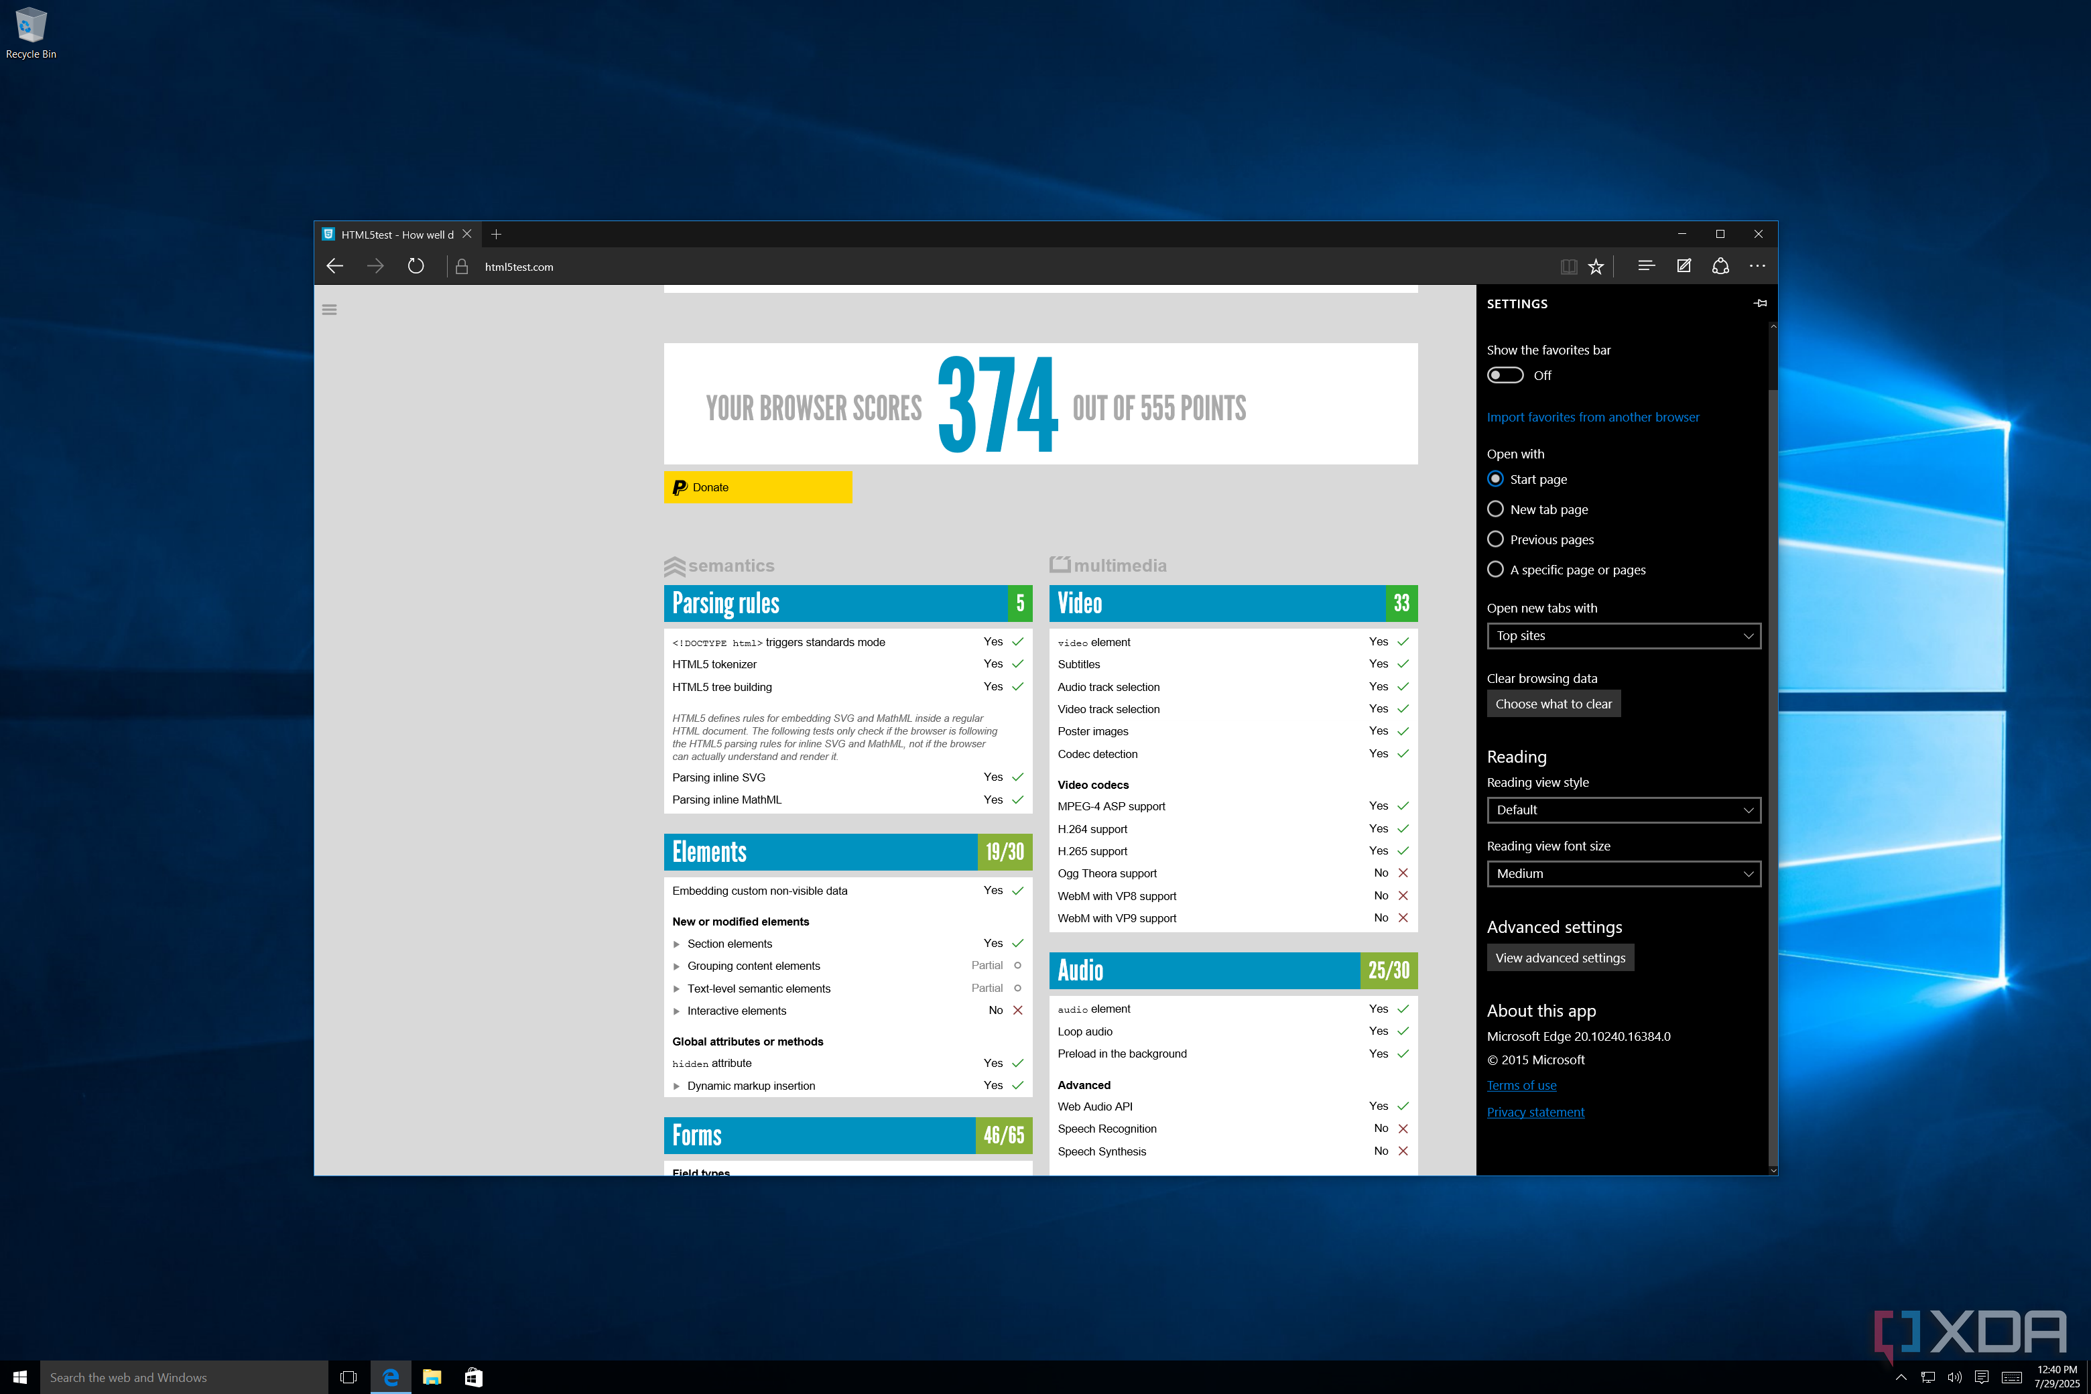Open a new tab with plus icon
Viewport: 2091px width, 1394px height.
[x=496, y=234]
